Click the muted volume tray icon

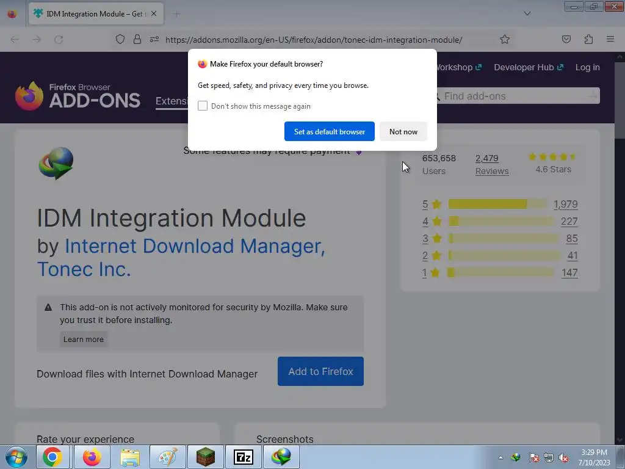[563, 457]
